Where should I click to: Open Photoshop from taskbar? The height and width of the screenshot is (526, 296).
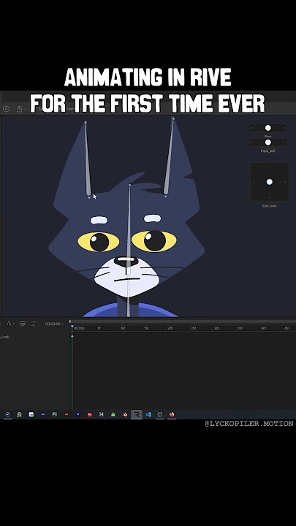(54, 414)
